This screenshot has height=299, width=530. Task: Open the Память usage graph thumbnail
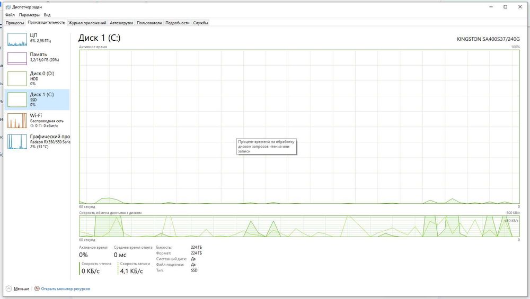(x=17, y=58)
